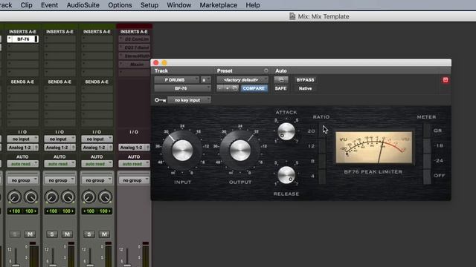Toggle the COMPARE button
476x267 pixels.
tap(254, 88)
